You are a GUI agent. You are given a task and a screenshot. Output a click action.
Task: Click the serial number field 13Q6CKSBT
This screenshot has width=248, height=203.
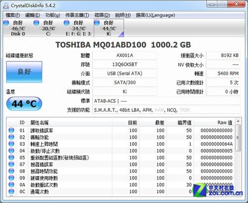tap(124, 64)
